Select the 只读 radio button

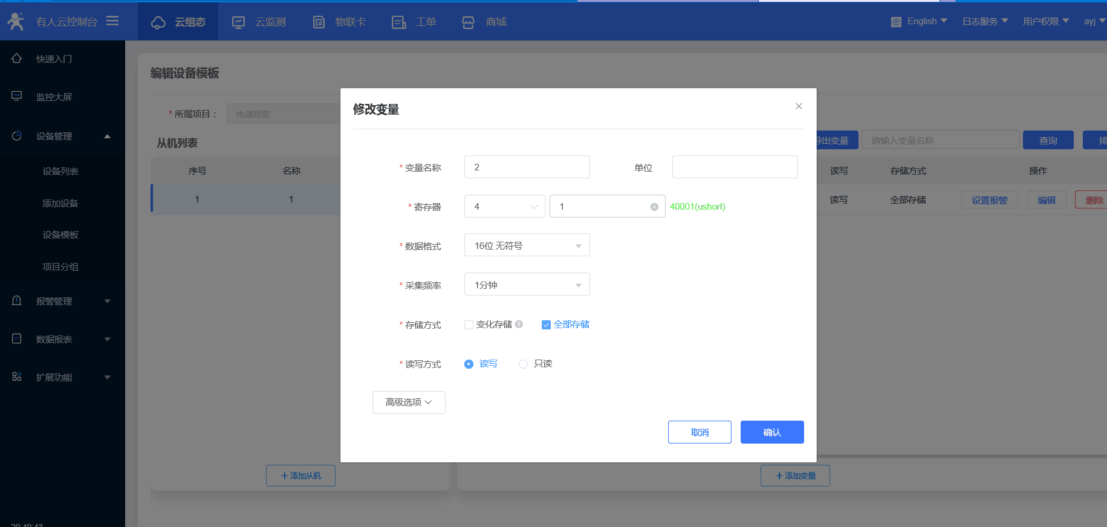(x=523, y=364)
